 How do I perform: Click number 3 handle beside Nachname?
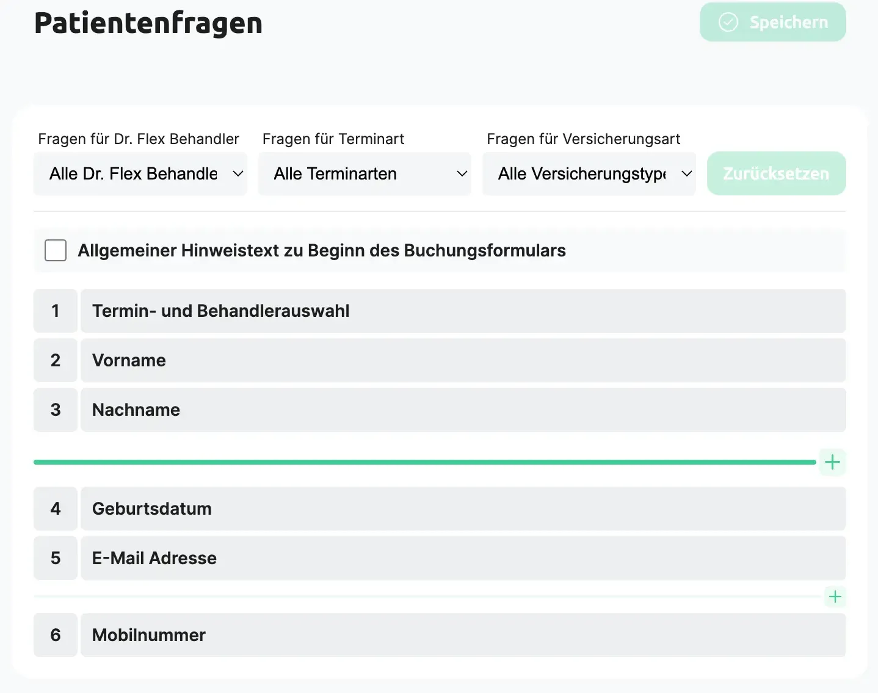56,410
